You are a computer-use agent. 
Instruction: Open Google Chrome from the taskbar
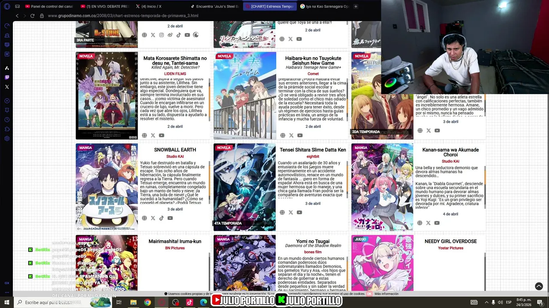tap(147, 302)
